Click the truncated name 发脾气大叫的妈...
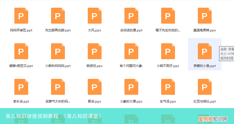The image size is (234, 124). click(58, 101)
